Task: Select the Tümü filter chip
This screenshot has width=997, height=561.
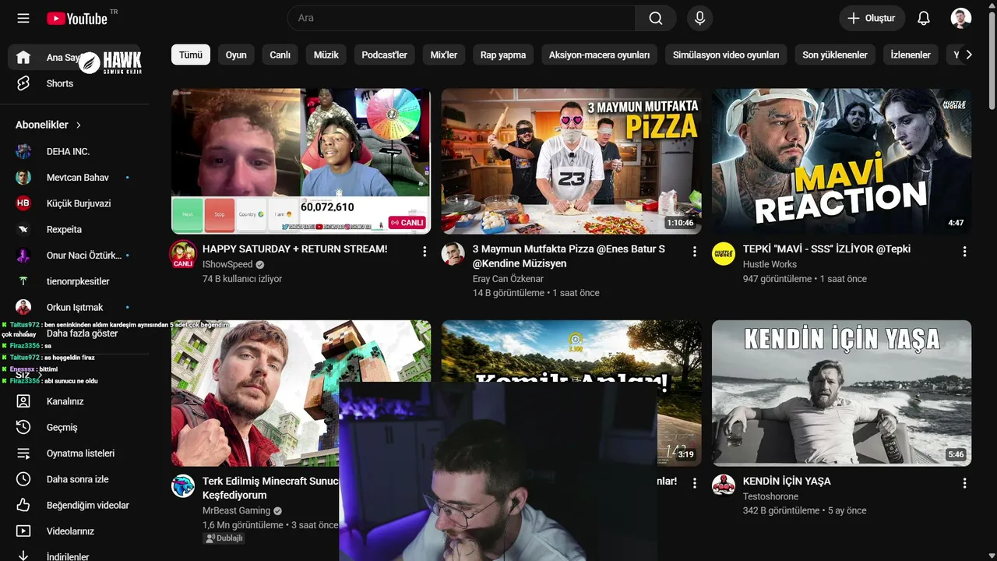Action: tap(191, 55)
